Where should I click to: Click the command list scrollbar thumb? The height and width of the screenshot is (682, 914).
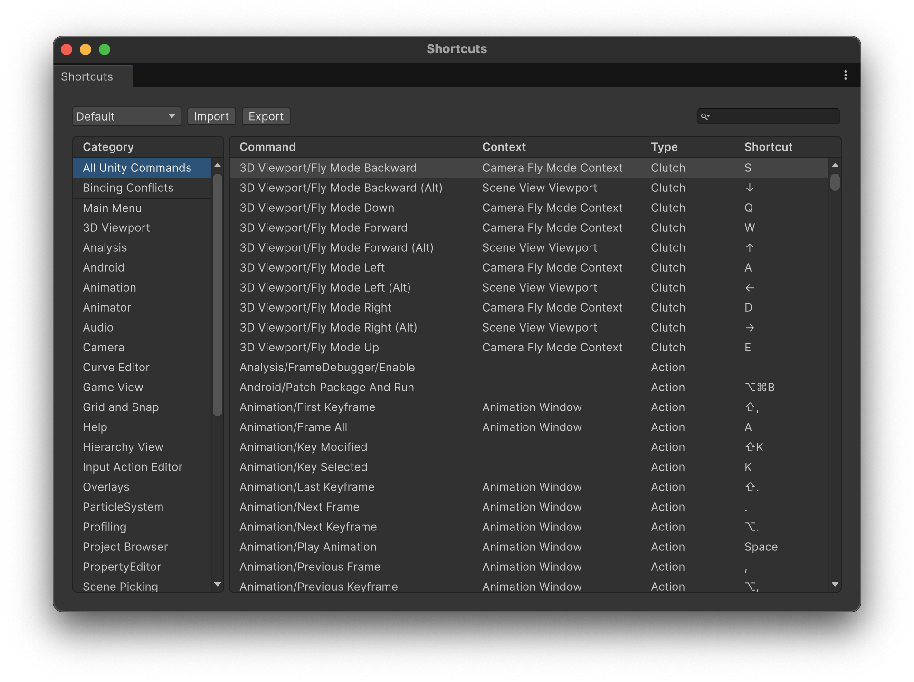835,182
